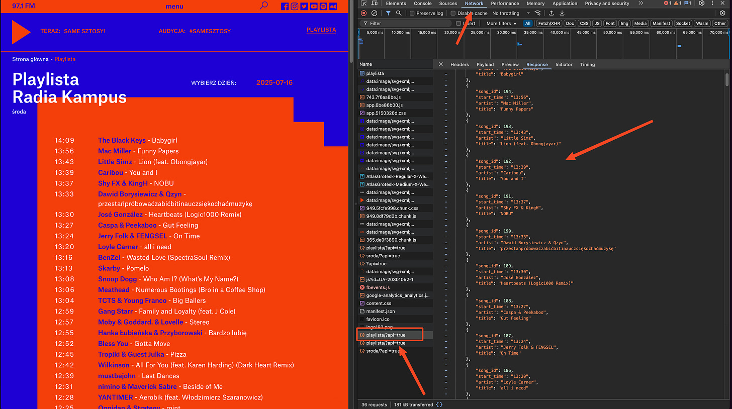
Task: Open Radio Kampus YouTube icon
Action: [x=314, y=7]
